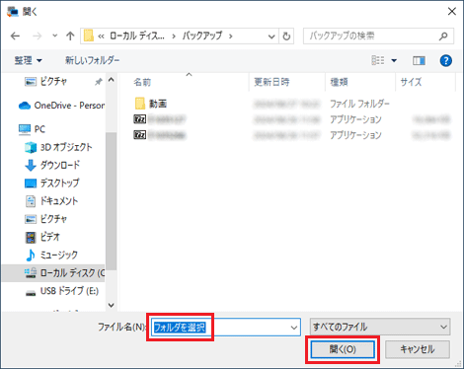This screenshot has height=369, width=464.
Task: Sort by 名前 column header
Action: coord(142,82)
